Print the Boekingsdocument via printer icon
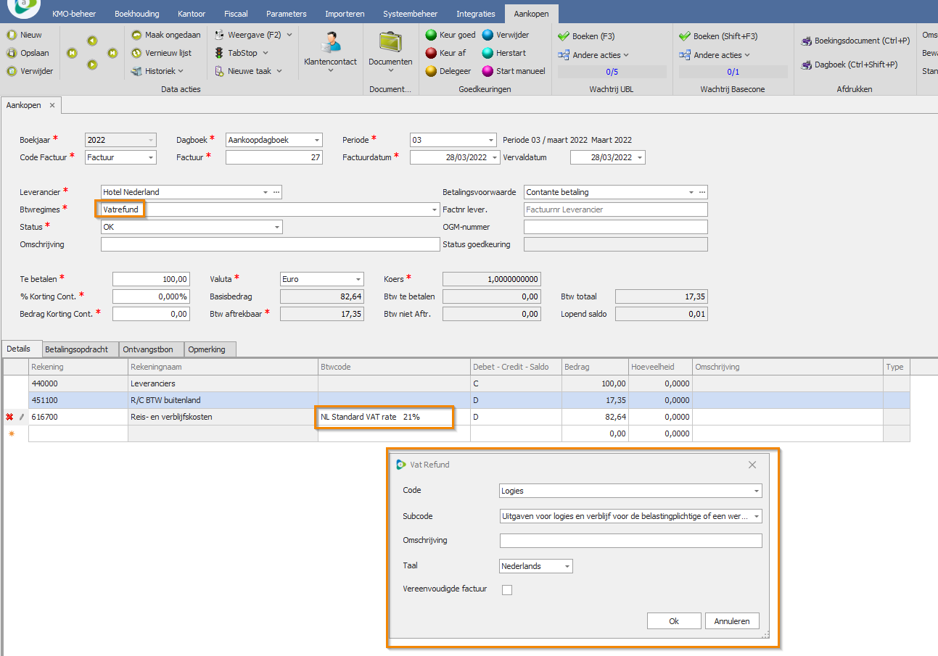The image size is (938, 656). pos(806,41)
